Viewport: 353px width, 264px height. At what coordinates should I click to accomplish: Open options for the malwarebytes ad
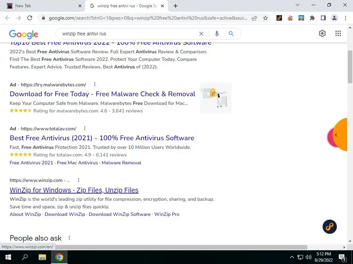[95, 84]
